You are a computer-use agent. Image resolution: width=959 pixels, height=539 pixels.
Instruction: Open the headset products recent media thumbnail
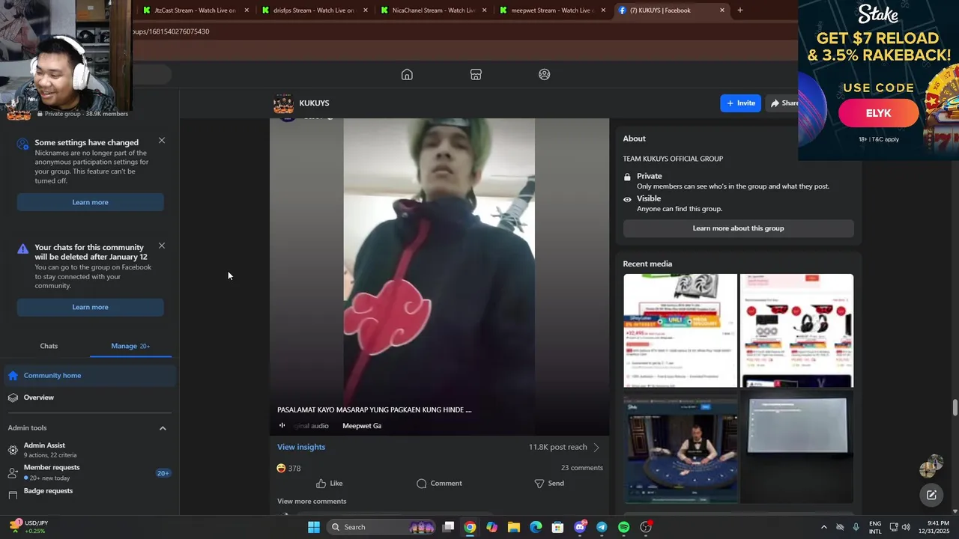pos(796,331)
